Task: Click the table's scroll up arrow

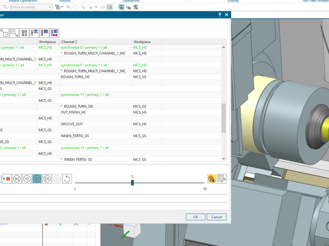Action: [x=223, y=47]
